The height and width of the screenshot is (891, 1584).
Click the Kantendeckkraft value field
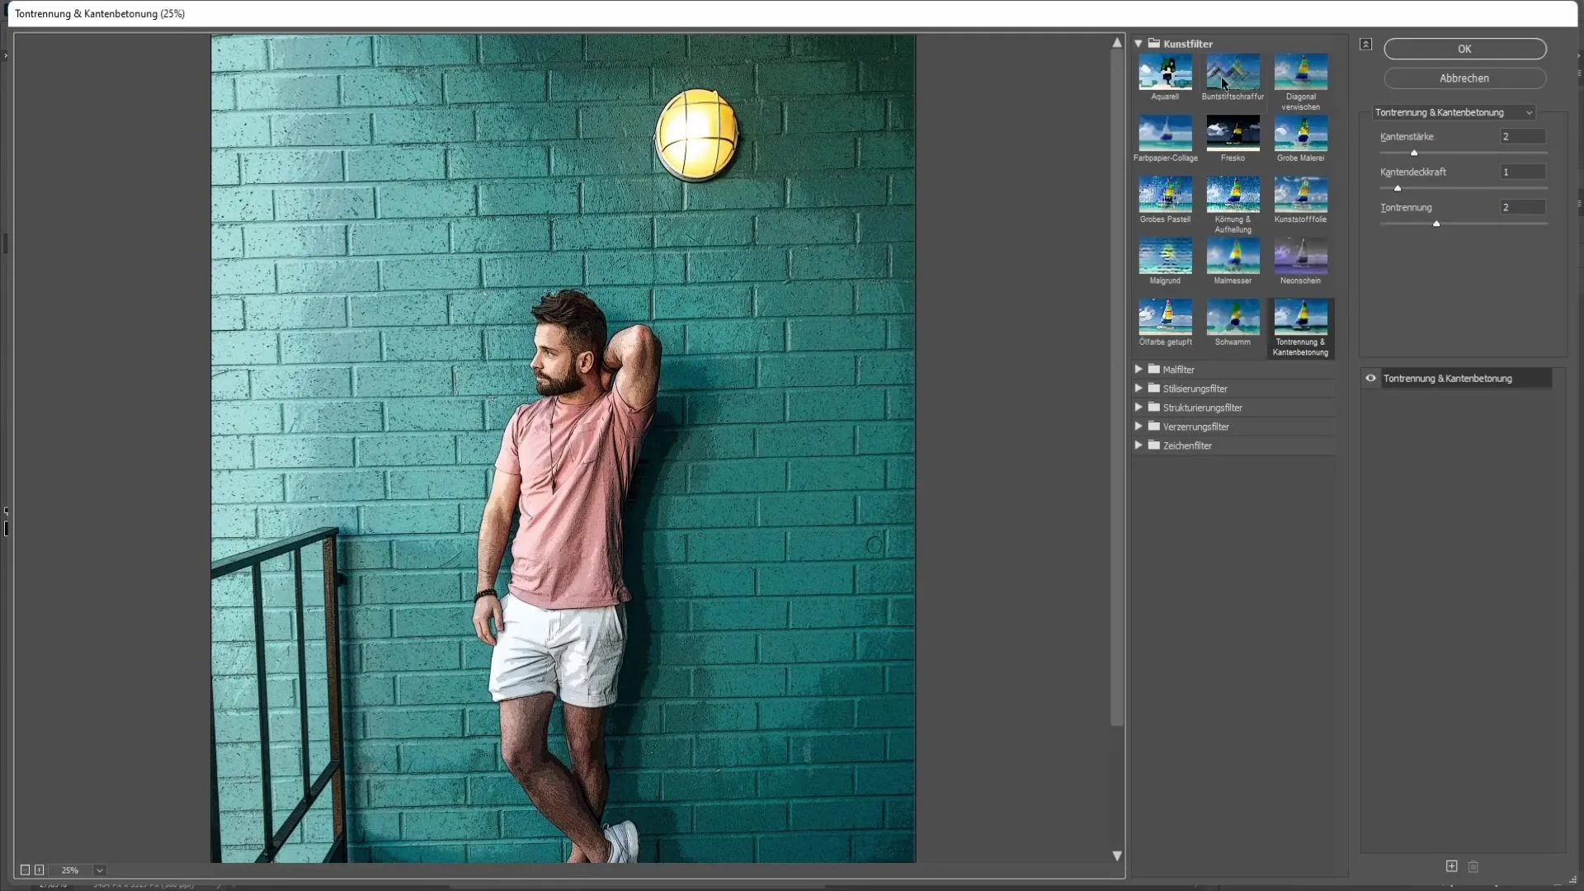pyautogui.click(x=1522, y=172)
